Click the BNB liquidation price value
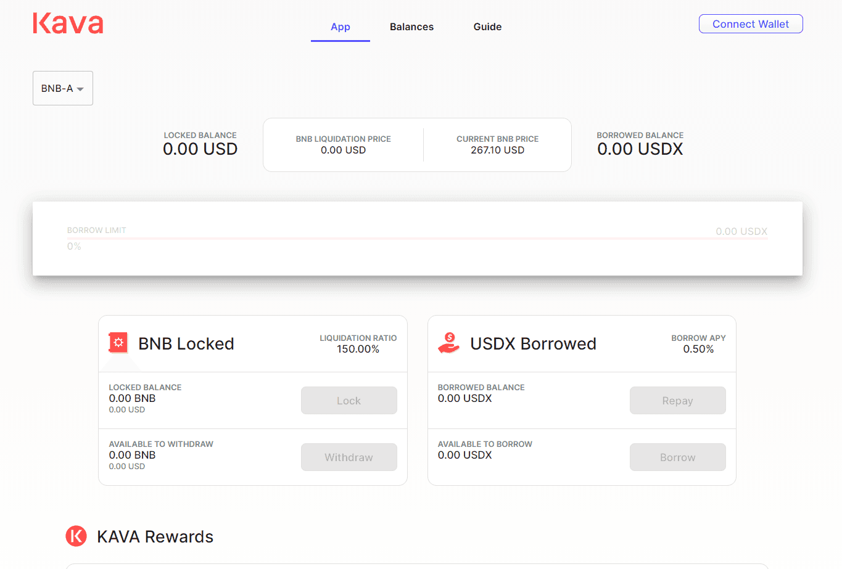 (343, 150)
